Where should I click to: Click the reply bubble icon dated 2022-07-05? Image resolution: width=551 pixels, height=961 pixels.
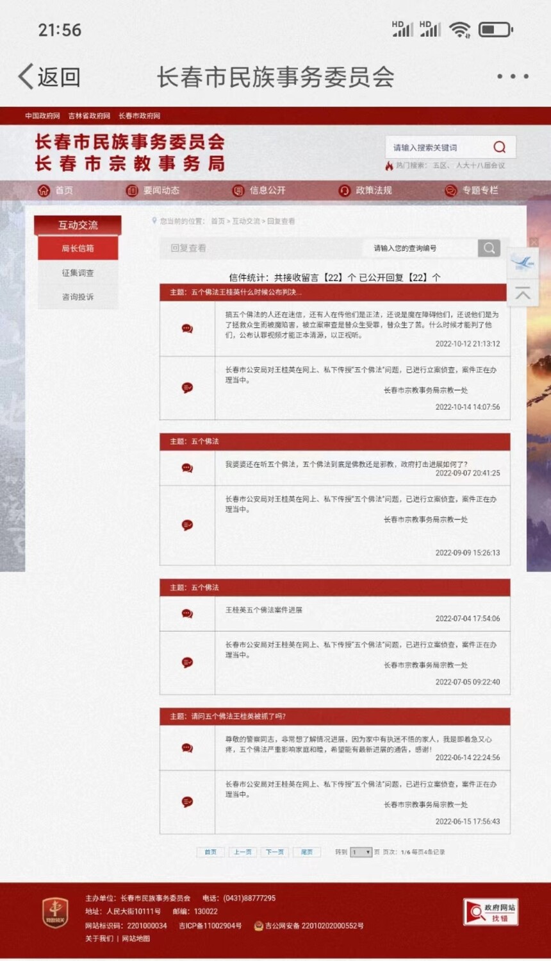click(x=187, y=662)
